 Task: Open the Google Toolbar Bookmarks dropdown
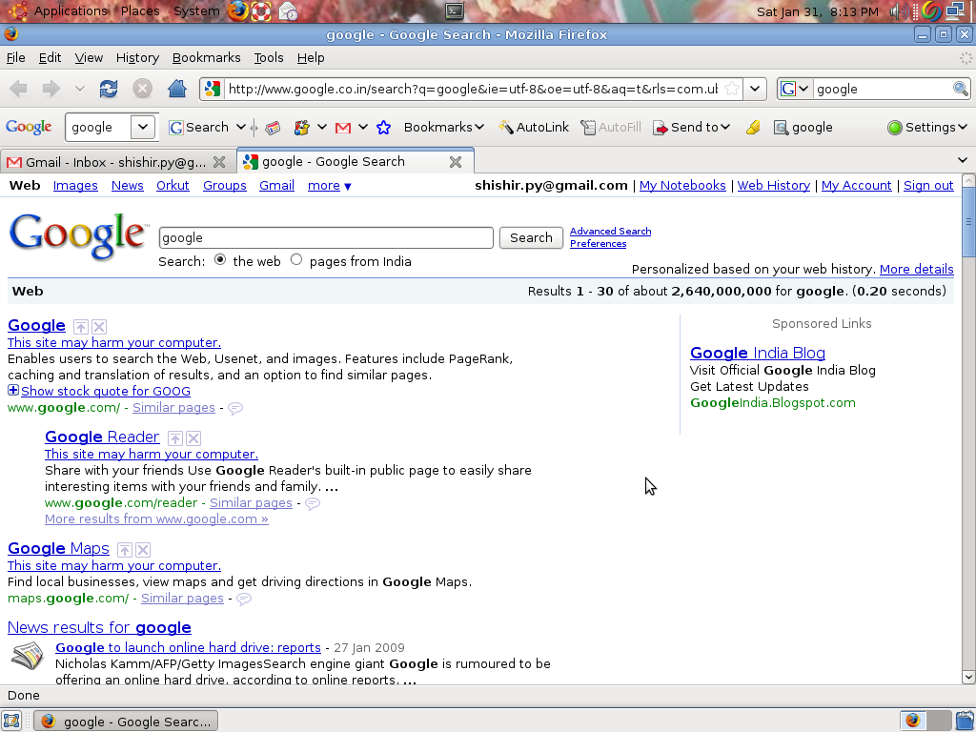pos(444,128)
